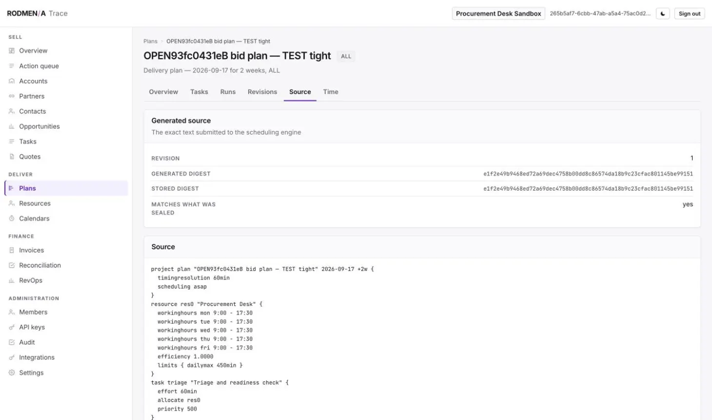Click the Calendars clock icon
This screenshot has height=420, width=712.
pos(12,218)
